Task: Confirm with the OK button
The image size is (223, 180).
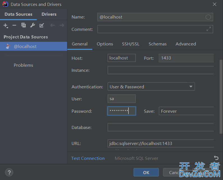Action: (x=146, y=172)
